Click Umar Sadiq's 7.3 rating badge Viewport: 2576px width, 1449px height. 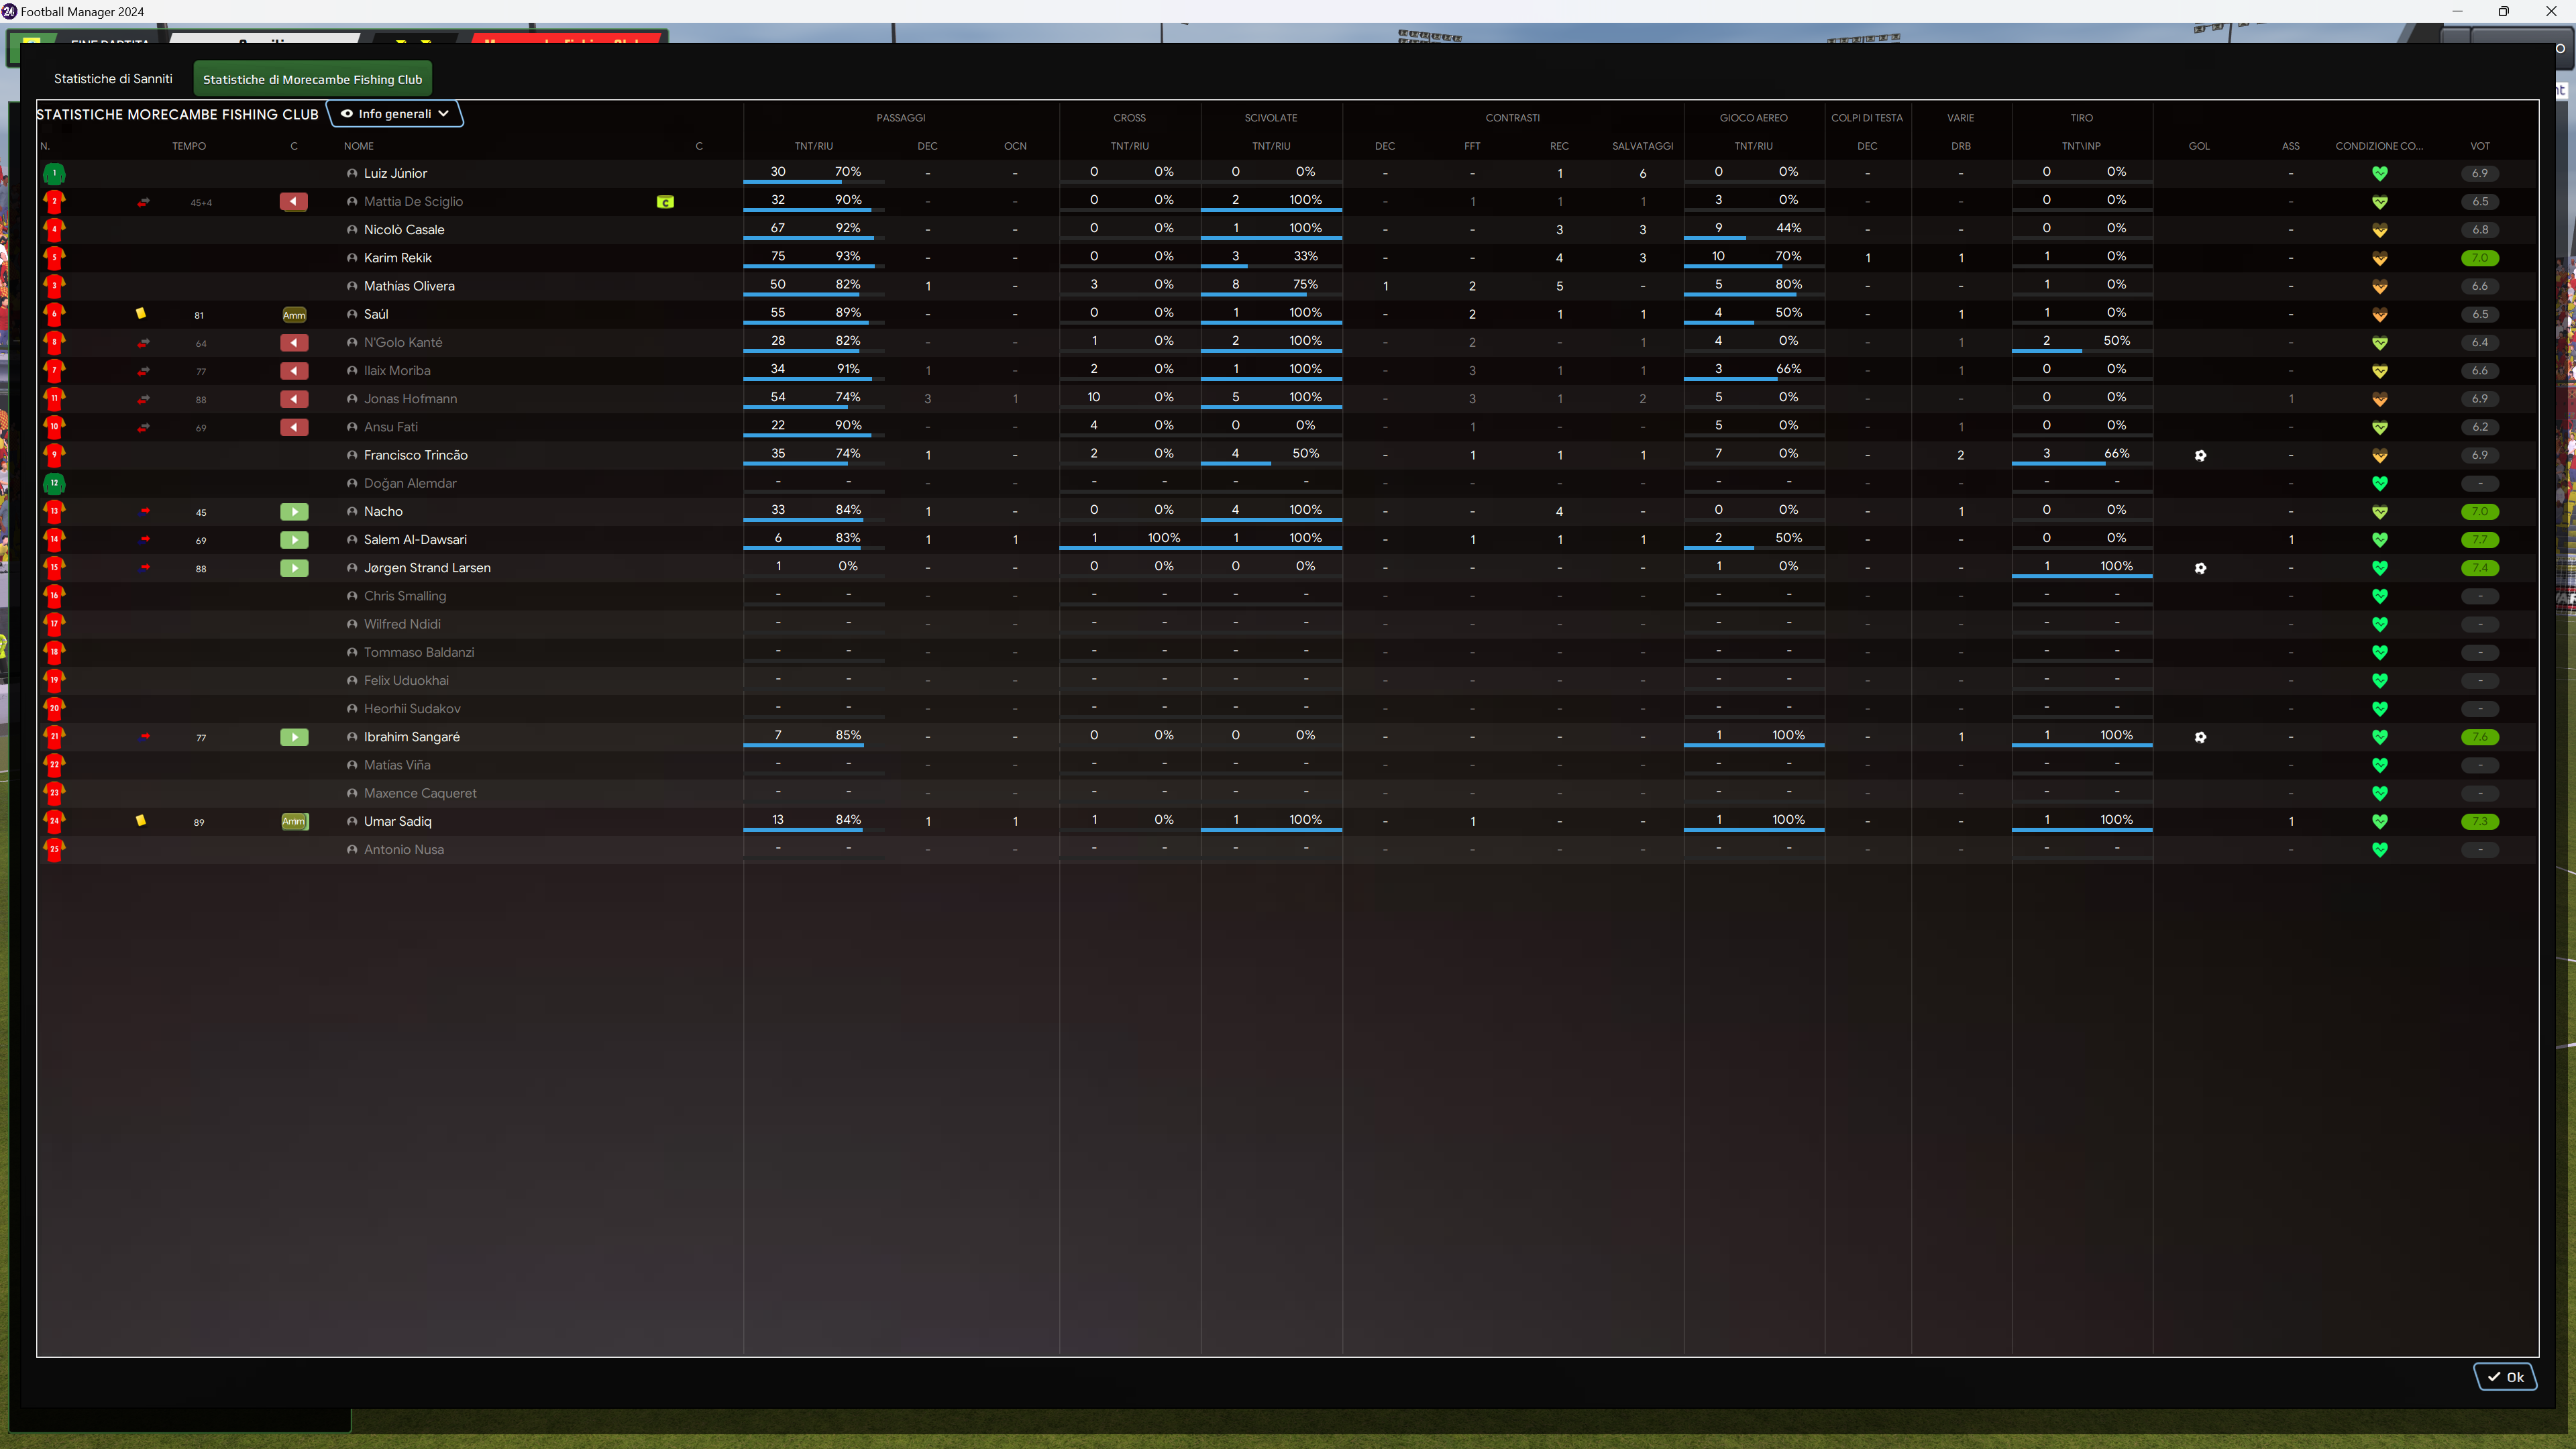(x=2480, y=821)
